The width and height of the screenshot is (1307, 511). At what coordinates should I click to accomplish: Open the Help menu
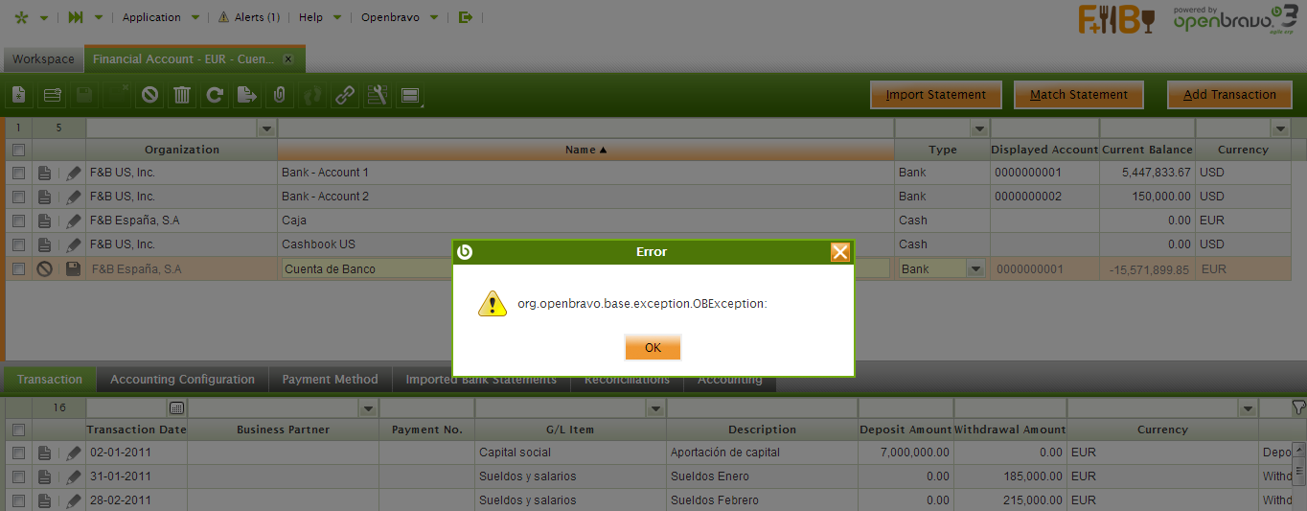coord(319,17)
